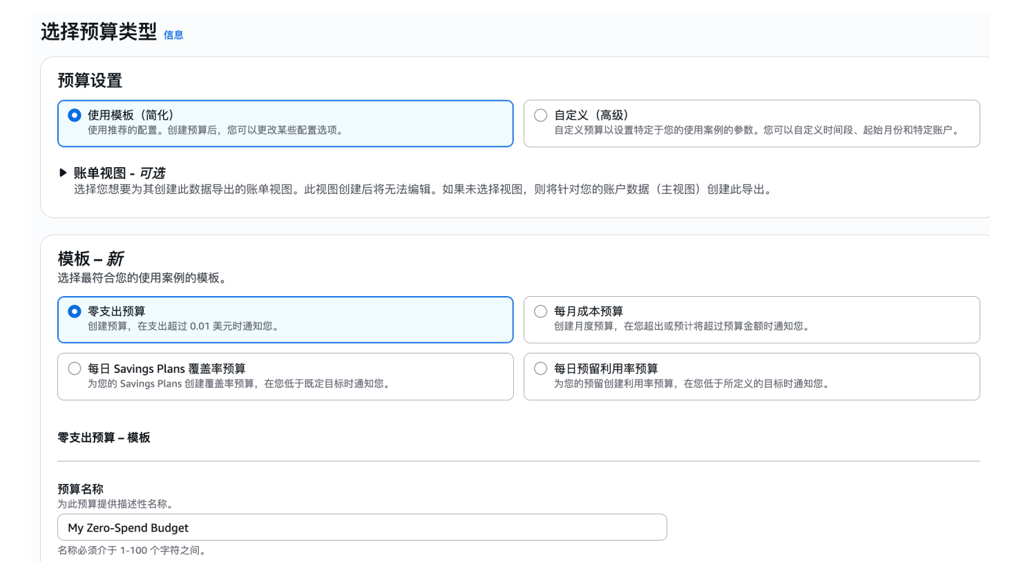Choose 每日 Savings Plans 覆盖率预算 radio option
This screenshot has height=573, width=1021.
click(75, 369)
